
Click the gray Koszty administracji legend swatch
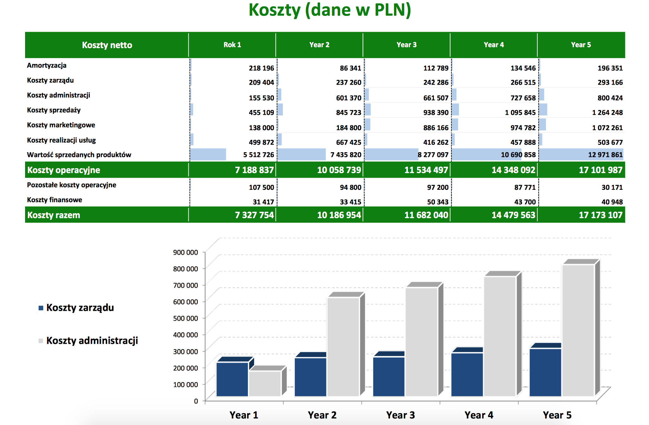click(41, 341)
